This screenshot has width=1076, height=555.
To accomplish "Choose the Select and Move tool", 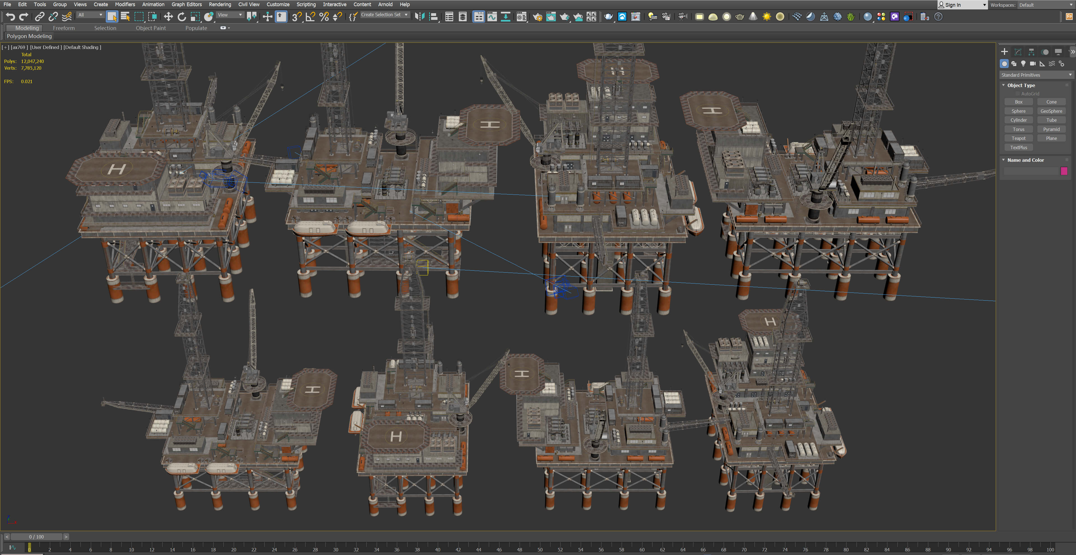I will point(168,17).
